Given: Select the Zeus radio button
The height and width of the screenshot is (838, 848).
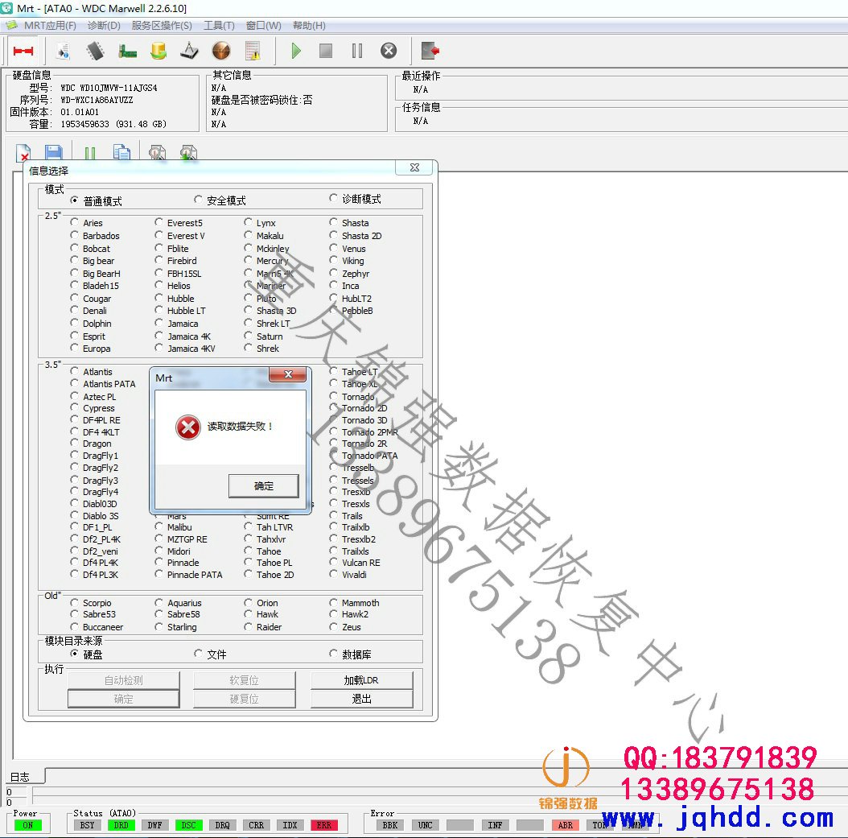Looking at the screenshot, I should (x=333, y=627).
